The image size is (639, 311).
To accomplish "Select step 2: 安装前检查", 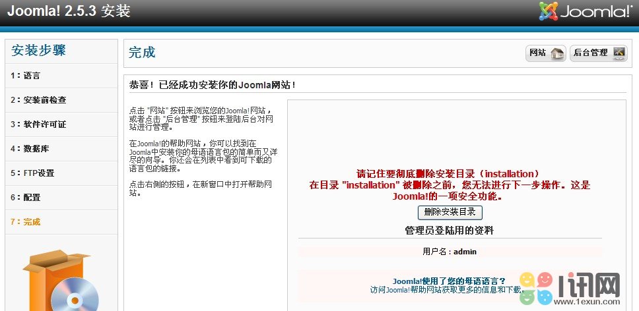I will (x=38, y=100).
